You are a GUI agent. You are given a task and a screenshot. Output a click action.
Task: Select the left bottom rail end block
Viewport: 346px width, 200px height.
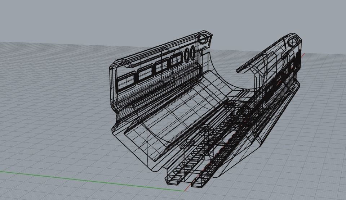click(x=173, y=180)
